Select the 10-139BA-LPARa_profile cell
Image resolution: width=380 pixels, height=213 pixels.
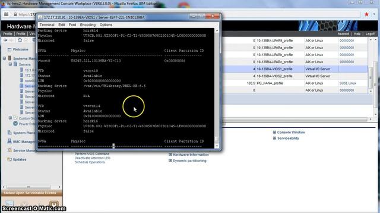pos(274,47)
